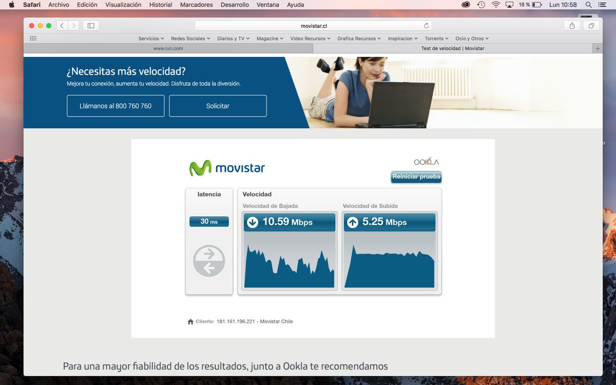The width and height of the screenshot is (616, 385).
Task: Open the Marcadores menu
Action: coord(197,5)
